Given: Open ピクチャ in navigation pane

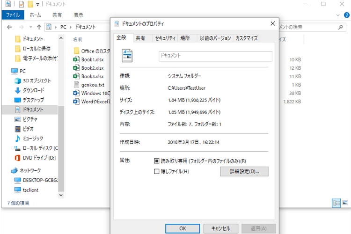Looking at the screenshot, I should (x=26, y=119).
